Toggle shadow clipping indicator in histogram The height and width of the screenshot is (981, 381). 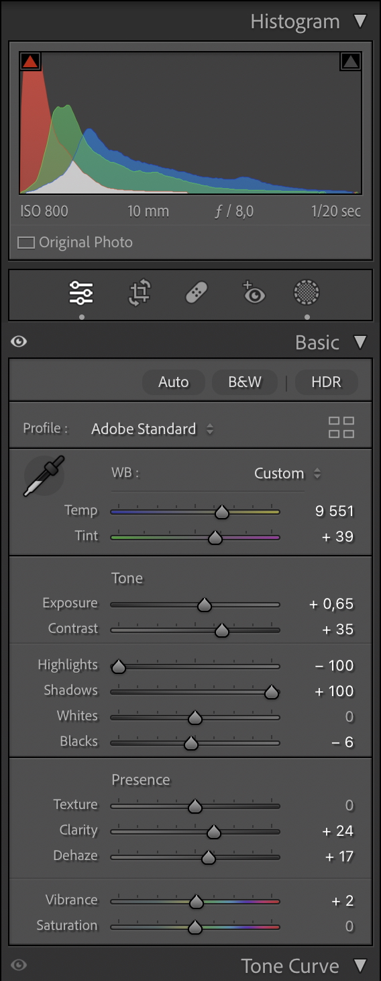[30, 62]
